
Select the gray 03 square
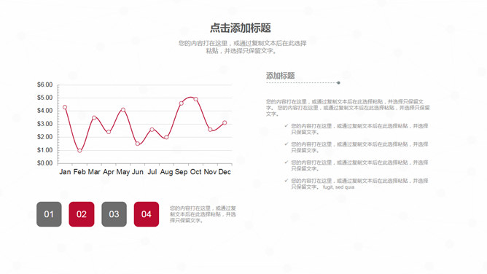114,214
